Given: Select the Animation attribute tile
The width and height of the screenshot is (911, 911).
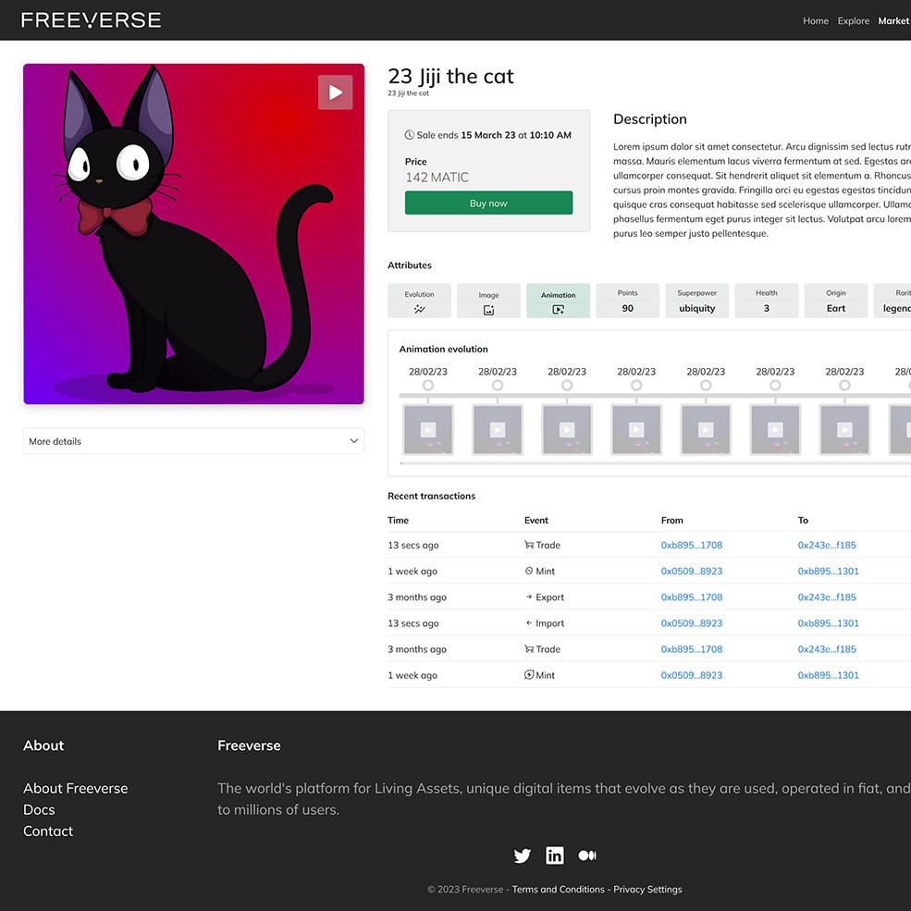Looking at the screenshot, I should [x=558, y=302].
